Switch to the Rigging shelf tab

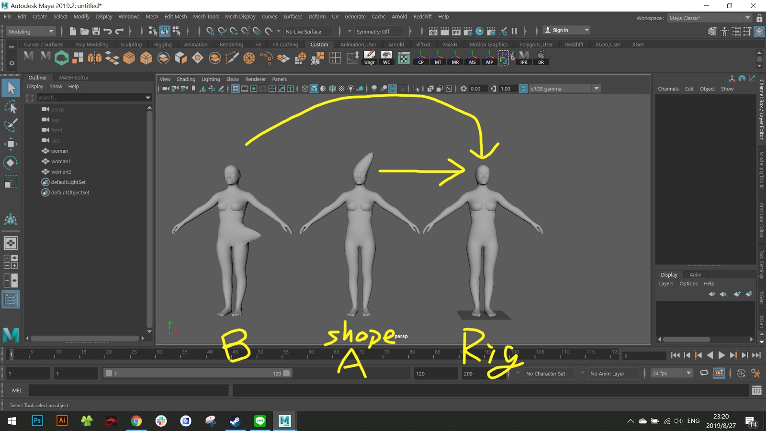[163, 45]
